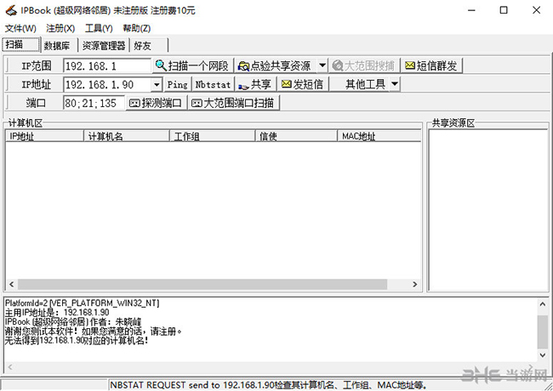This screenshot has height=391, width=553.
Task: Click the 短信群发 envelope button
Action: point(431,65)
